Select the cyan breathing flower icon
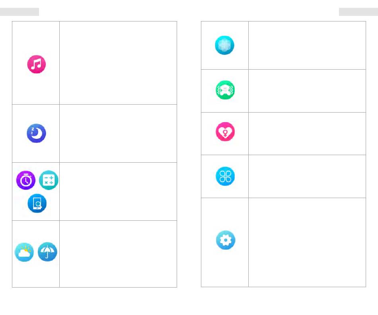The image size is (378, 315). [224, 45]
